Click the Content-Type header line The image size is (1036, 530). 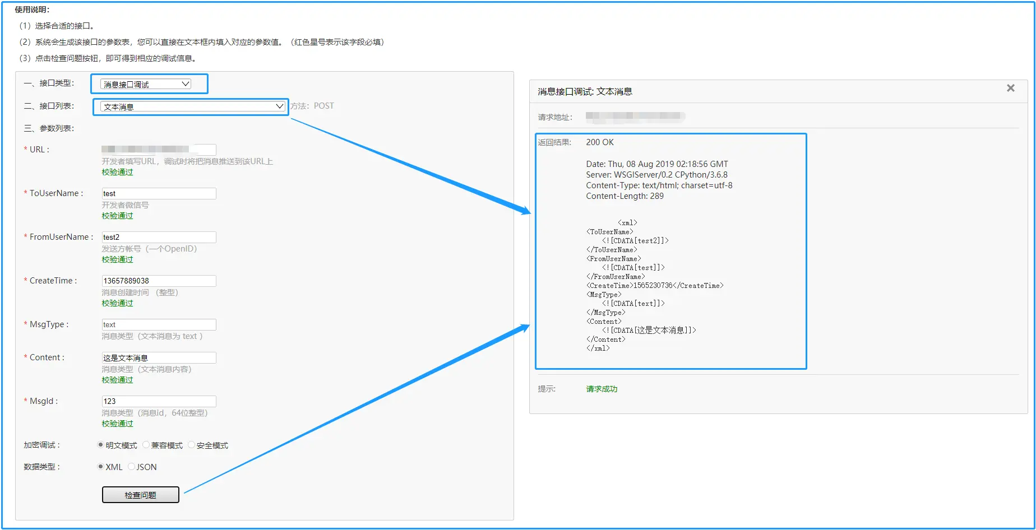tap(659, 185)
